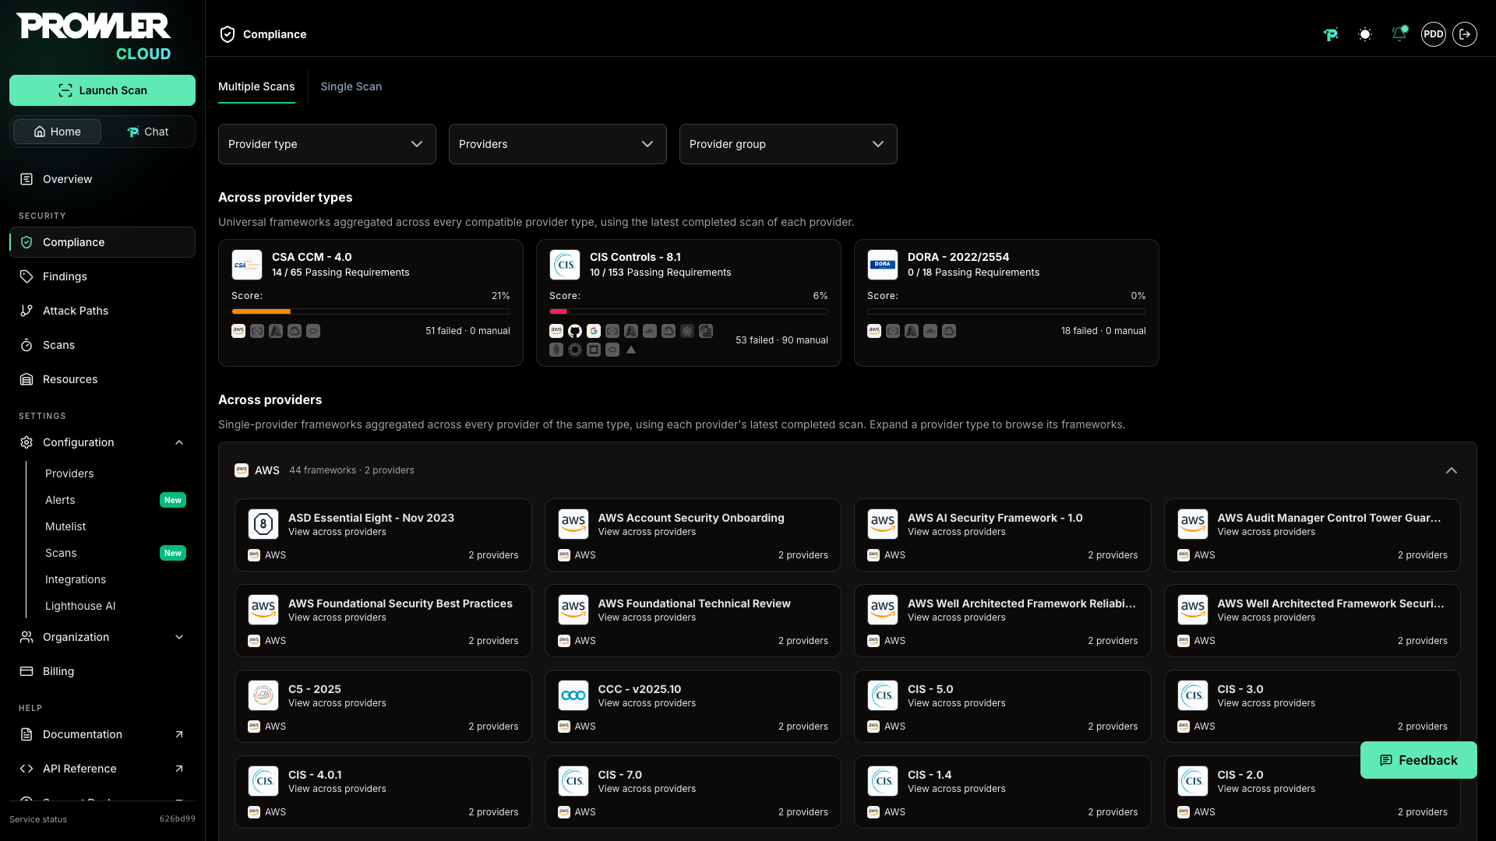Click the CSA CCM framework logo

point(247,265)
